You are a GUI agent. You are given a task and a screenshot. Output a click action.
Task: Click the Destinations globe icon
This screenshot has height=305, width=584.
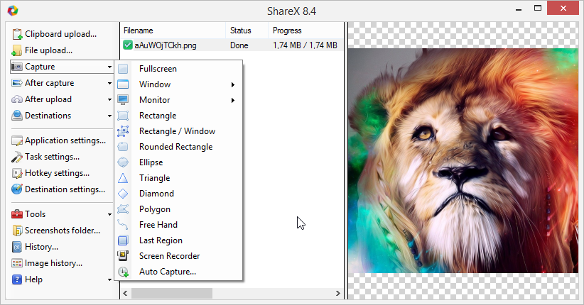coord(17,116)
